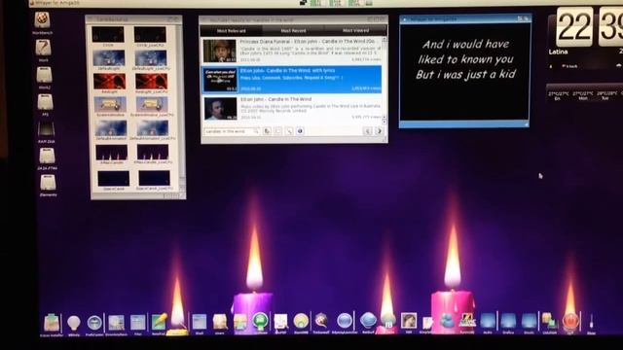
Task: Switch to the Most Recent tab
Action: [293, 30]
